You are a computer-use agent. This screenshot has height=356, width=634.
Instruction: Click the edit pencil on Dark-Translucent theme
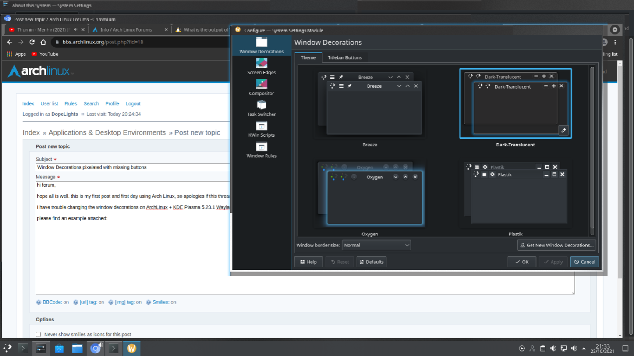click(563, 130)
